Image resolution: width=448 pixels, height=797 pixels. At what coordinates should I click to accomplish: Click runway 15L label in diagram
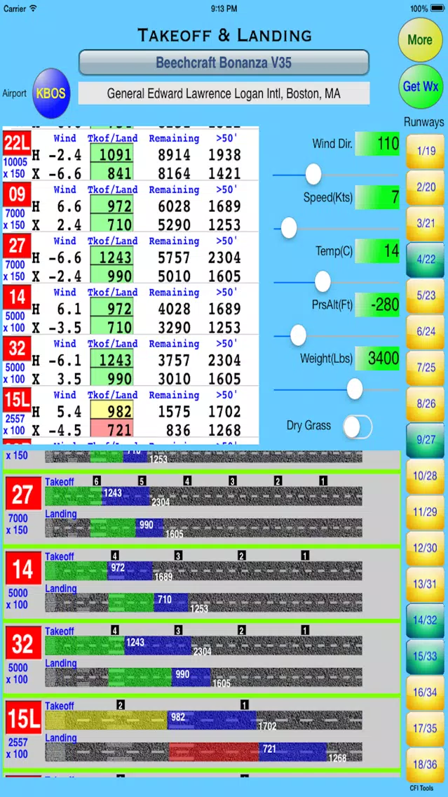(x=23, y=718)
